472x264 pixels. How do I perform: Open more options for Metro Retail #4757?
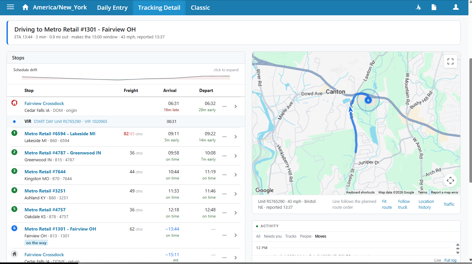[224, 213]
